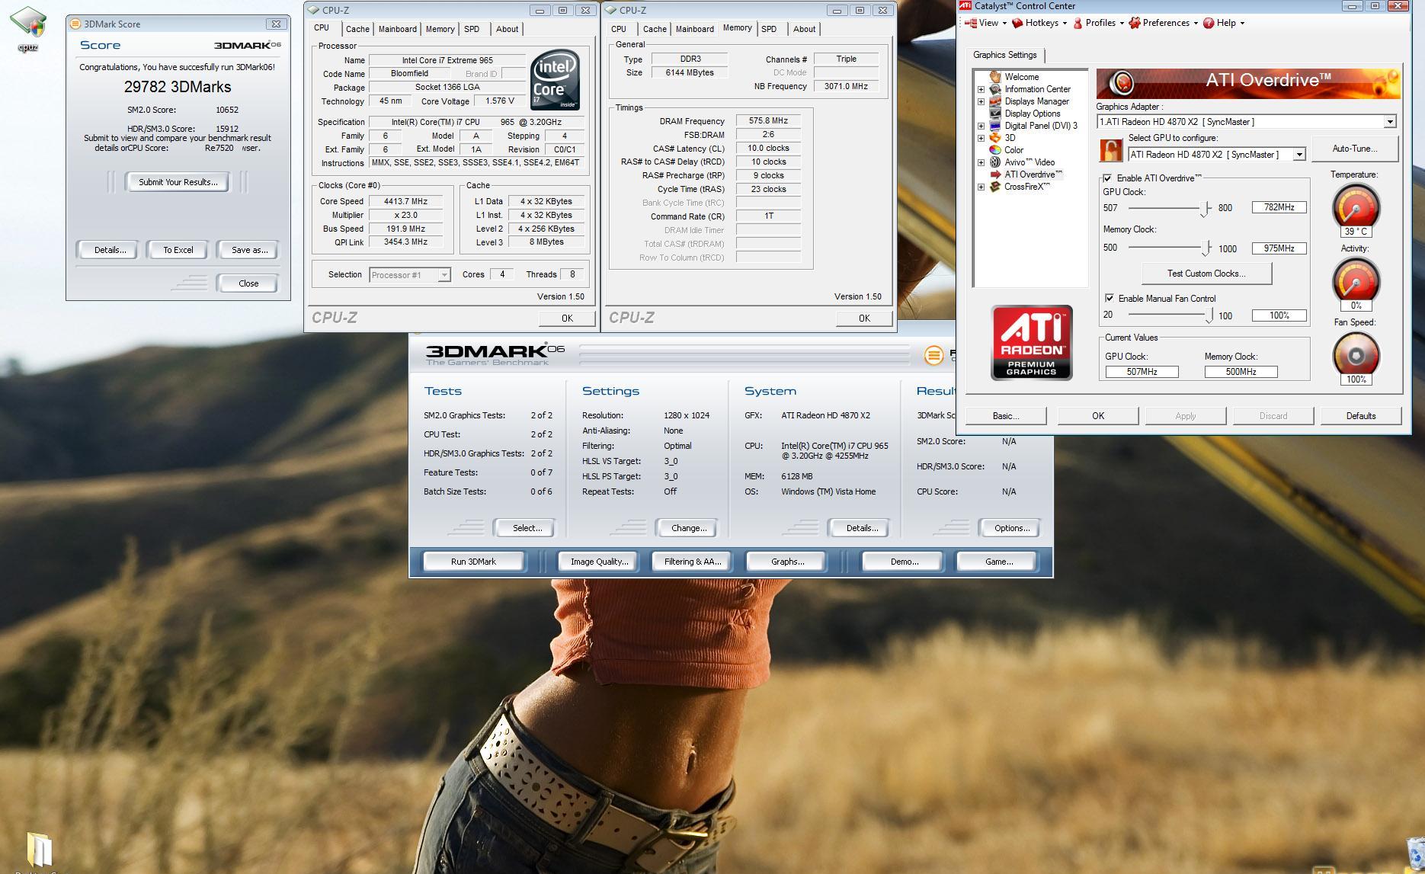Click the GPU Clock 782MHz value field
Viewport: 1425px width, 874px height.
click(x=1279, y=207)
